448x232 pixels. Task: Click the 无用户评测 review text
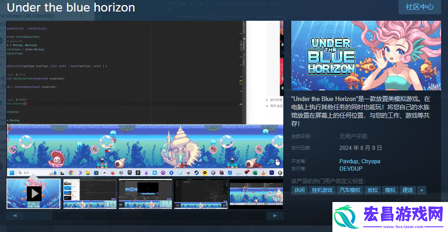pos(353,137)
